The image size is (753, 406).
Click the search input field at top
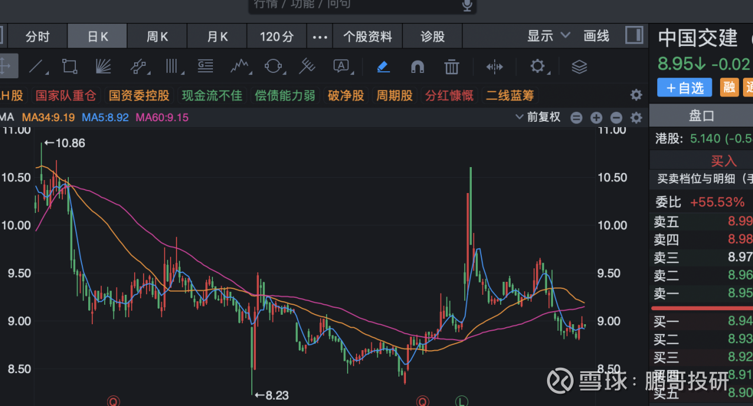[x=353, y=5]
